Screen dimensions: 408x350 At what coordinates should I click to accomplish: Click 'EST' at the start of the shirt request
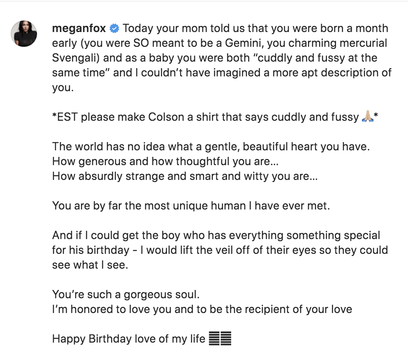(x=67, y=117)
